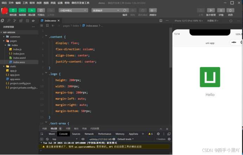Toggle the 模拟器 simulator panel button
The image size is (243, 155).
13,10
